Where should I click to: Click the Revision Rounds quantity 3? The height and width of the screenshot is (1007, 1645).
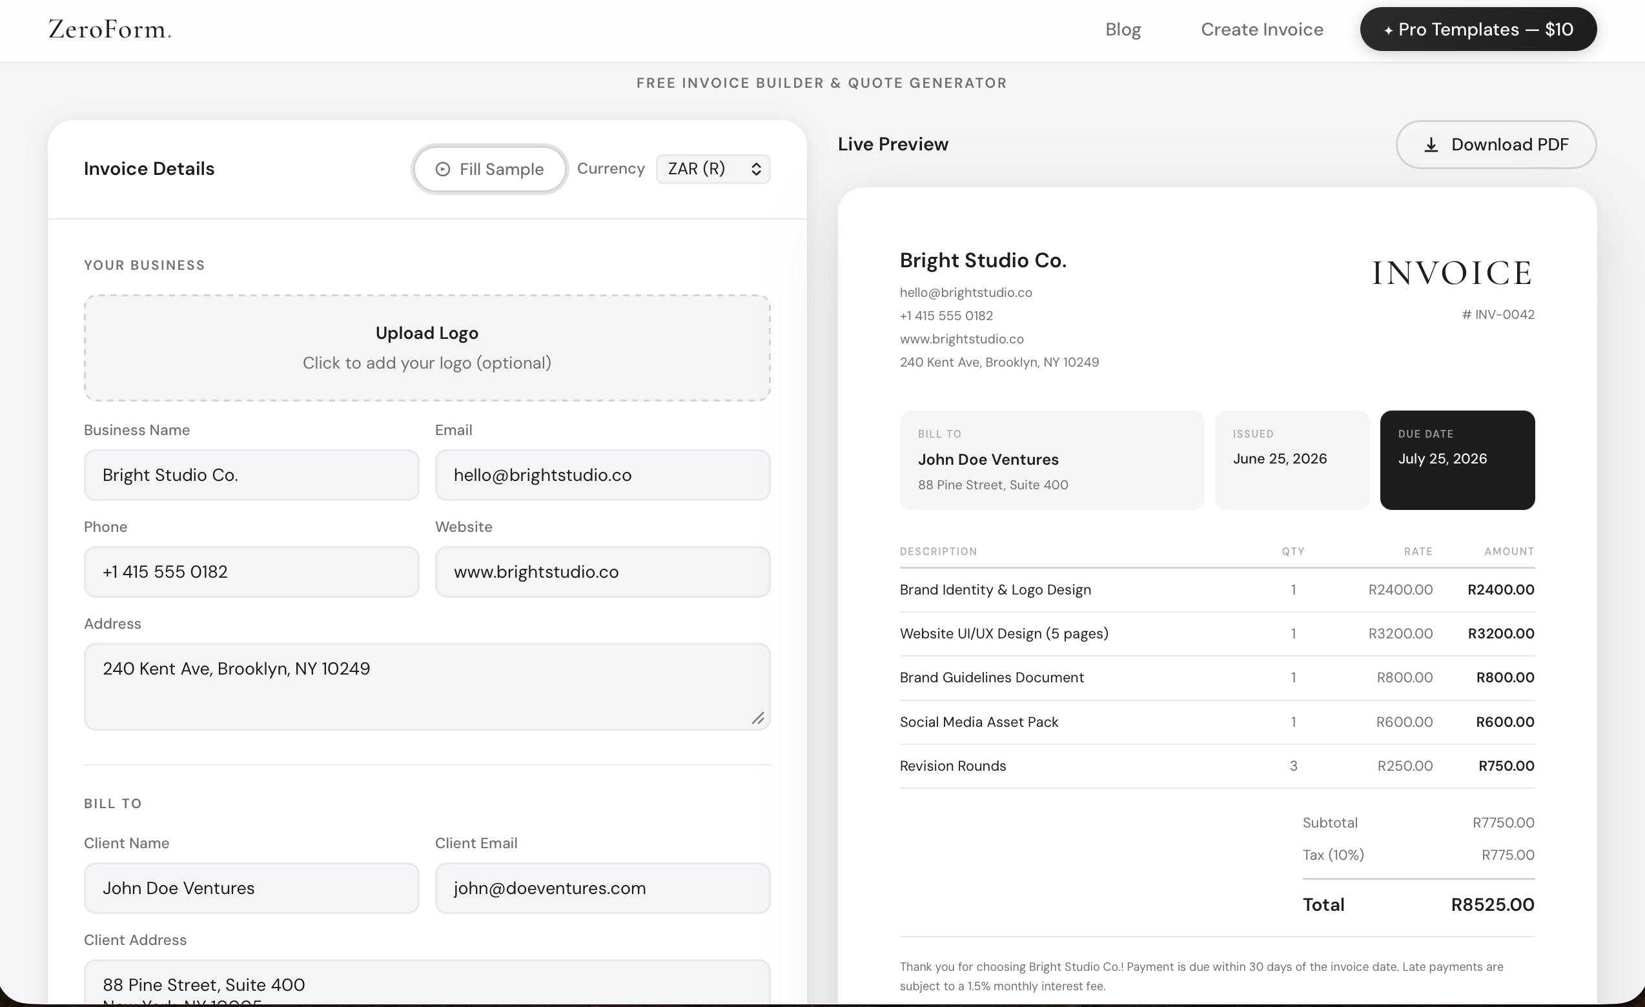[x=1293, y=766]
